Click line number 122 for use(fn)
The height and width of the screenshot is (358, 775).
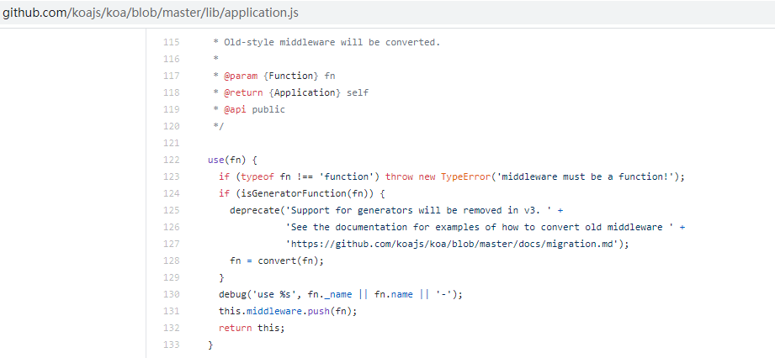tap(171, 160)
